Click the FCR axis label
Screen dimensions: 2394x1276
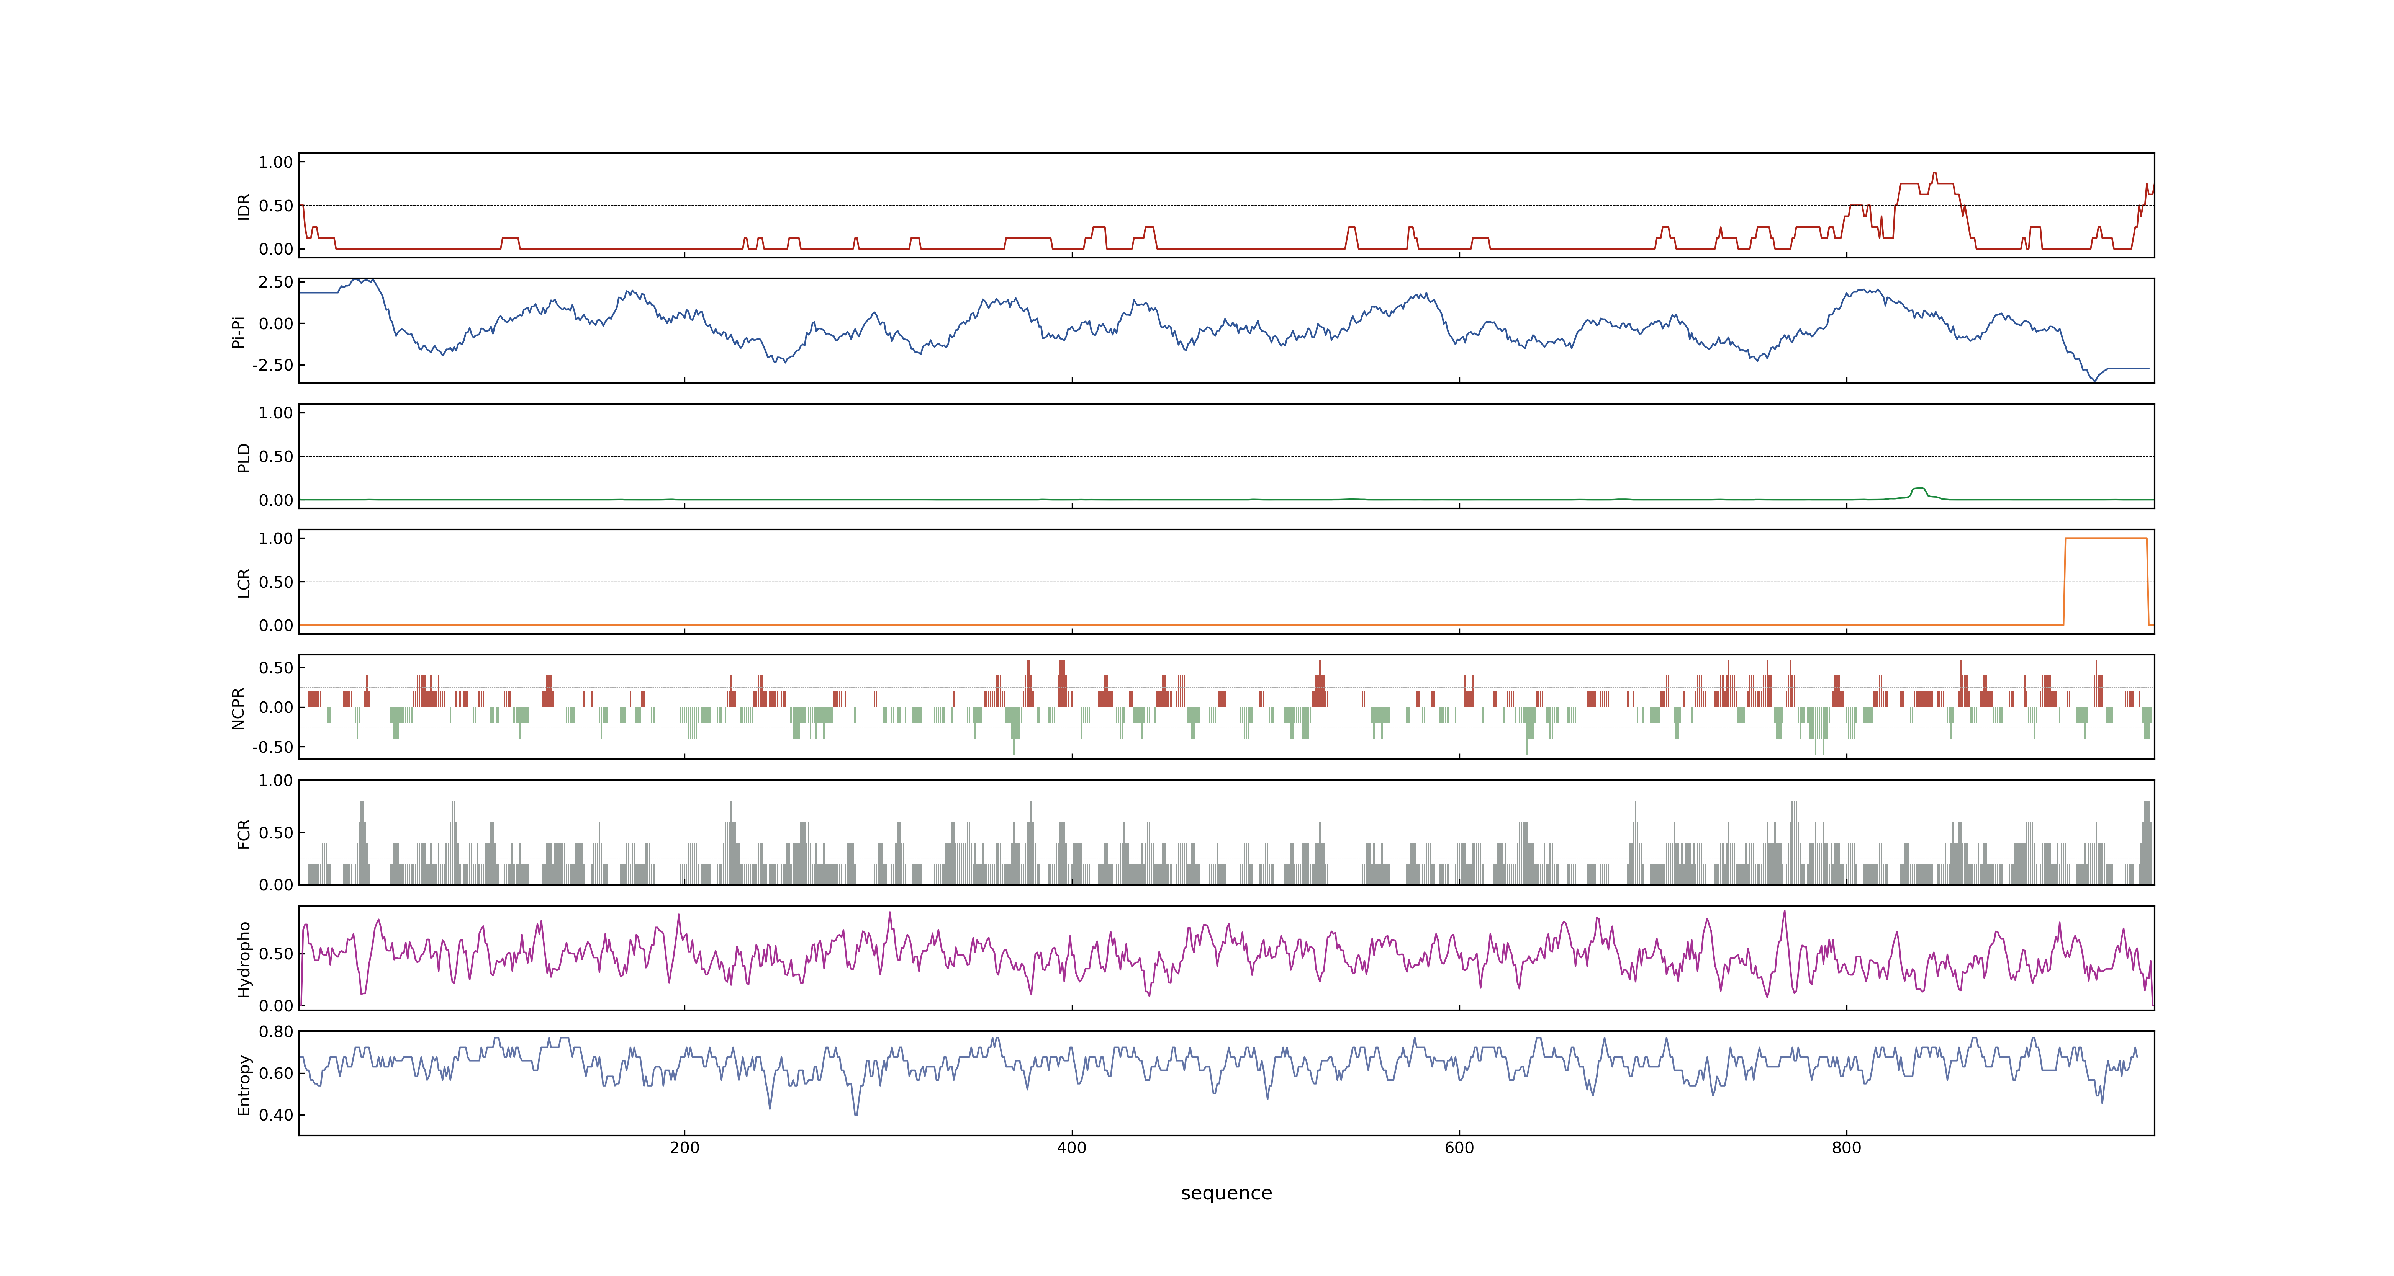click(244, 833)
